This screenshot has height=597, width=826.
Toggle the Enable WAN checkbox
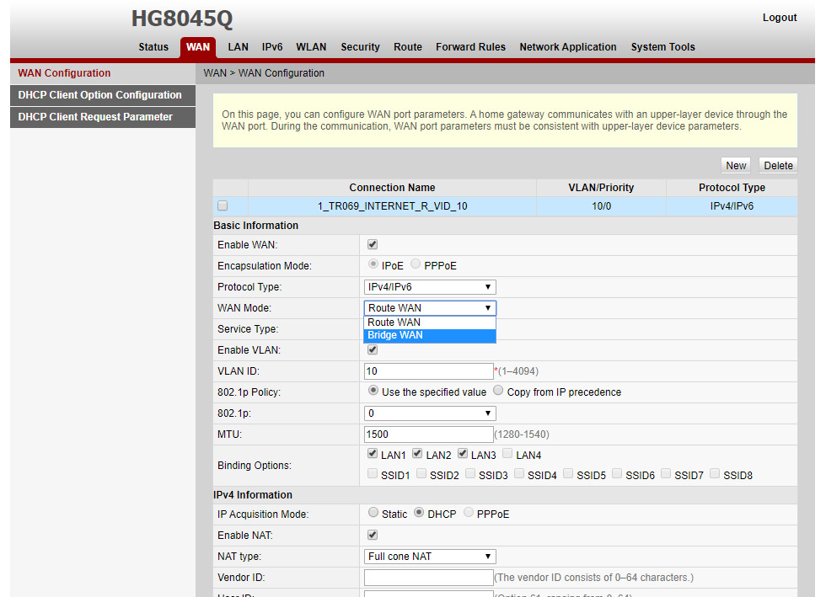pyautogui.click(x=373, y=244)
